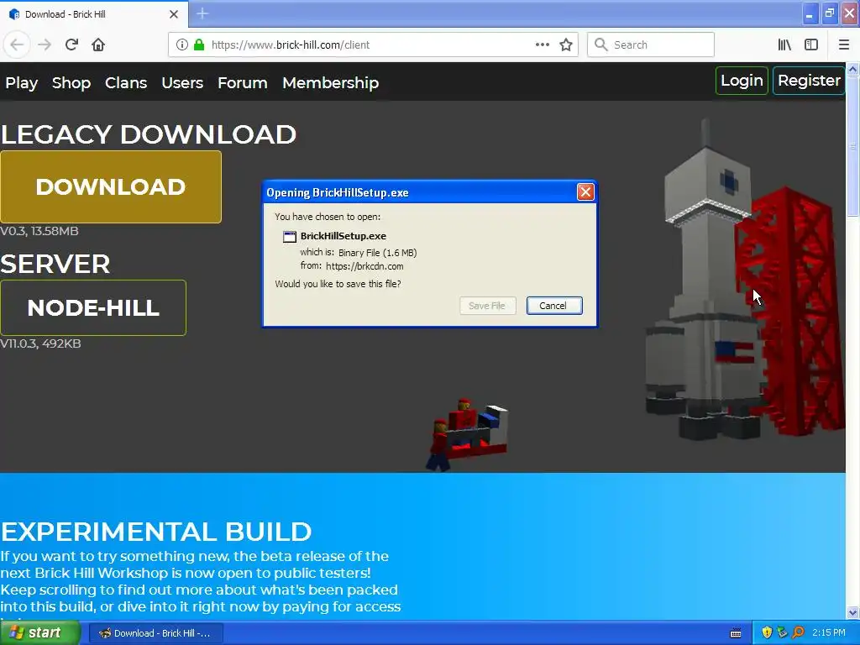This screenshot has width=860, height=645.
Task: Click the BrickHillSetup.exe file icon
Action: coord(289,236)
